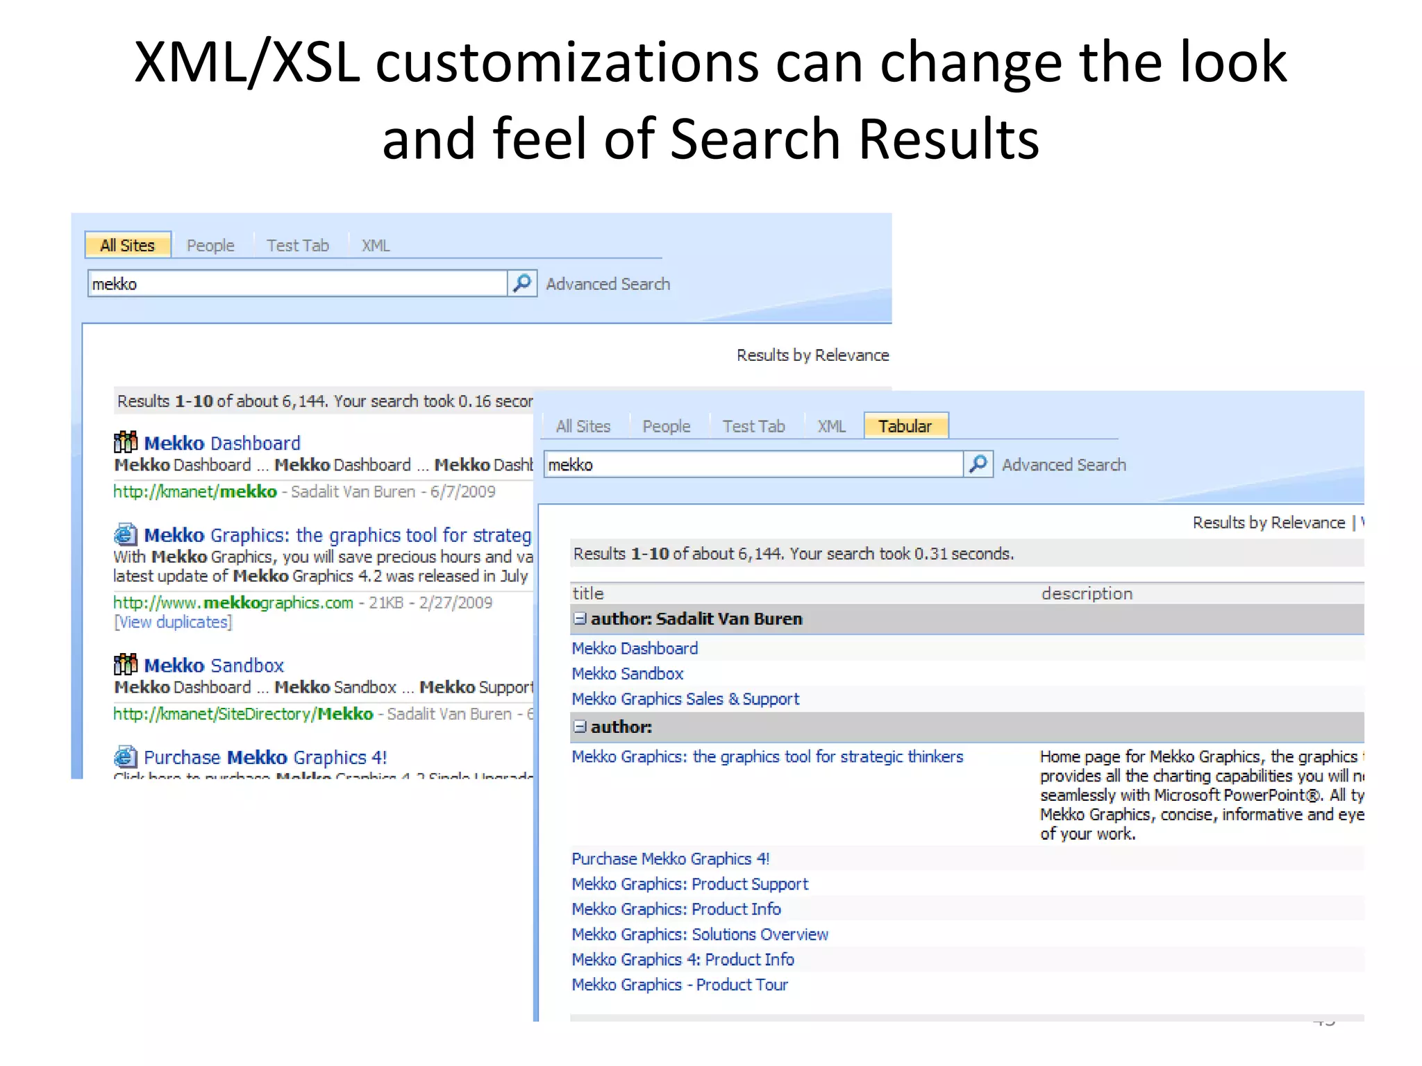This screenshot has width=1422, height=1066.
Task: Follow the http://kmanet/mekko URL
Action: [x=195, y=491]
